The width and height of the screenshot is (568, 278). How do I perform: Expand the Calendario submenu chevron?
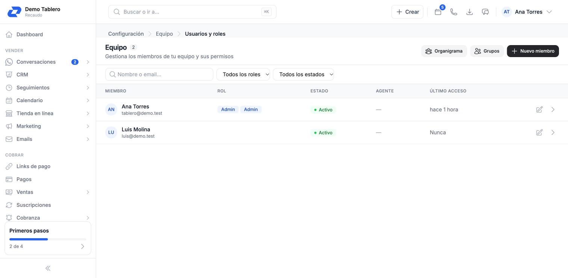[88, 100]
